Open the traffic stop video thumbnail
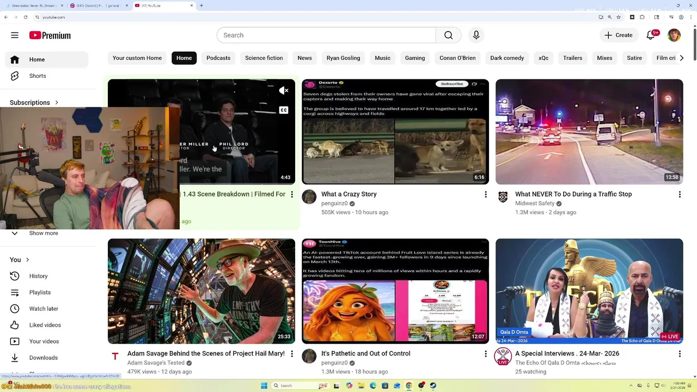Viewport: 697px width, 392px height. click(589, 132)
